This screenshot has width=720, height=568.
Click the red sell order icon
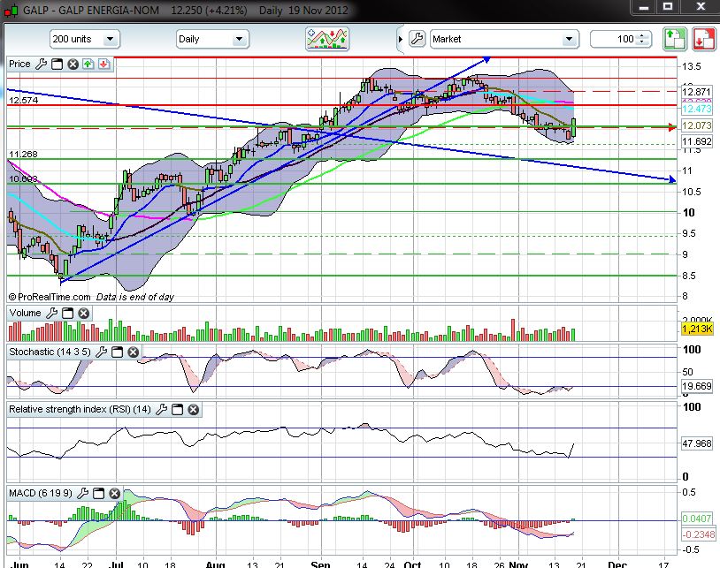(704, 39)
